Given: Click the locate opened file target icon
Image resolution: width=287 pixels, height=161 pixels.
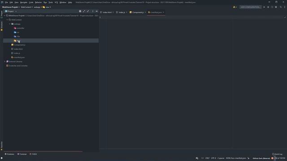Looking at the screenshot, I should 80,11.
